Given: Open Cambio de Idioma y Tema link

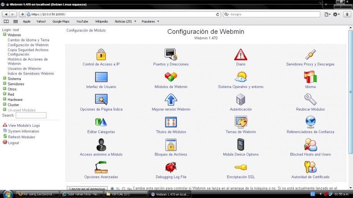Looking at the screenshot, I should tap(28, 40).
